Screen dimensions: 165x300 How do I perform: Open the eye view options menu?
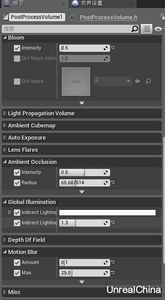tap(159, 29)
